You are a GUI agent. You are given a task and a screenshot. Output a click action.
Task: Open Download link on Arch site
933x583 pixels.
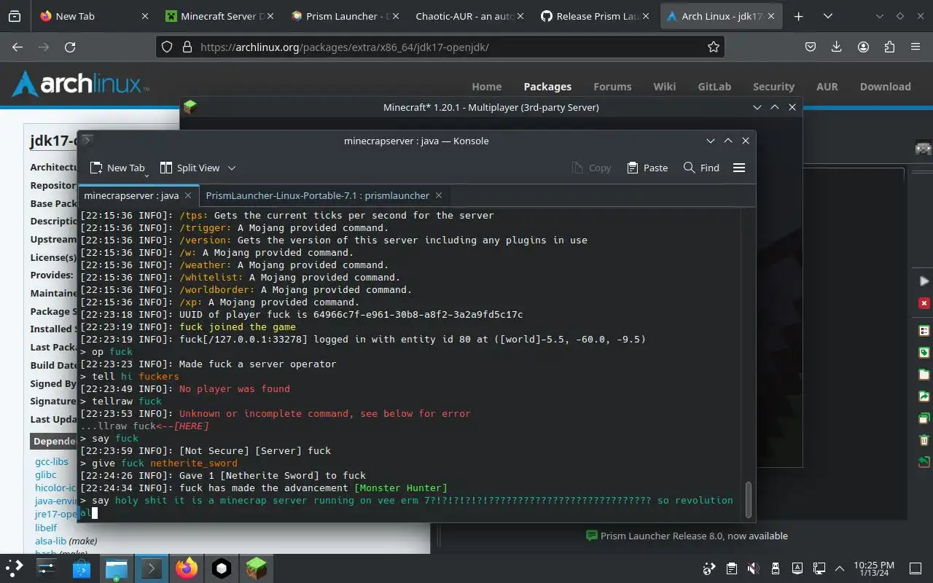pos(885,86)
